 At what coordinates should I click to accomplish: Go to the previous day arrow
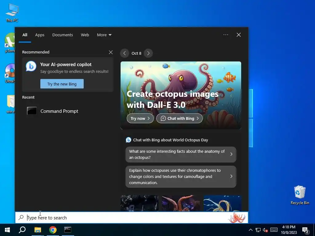click(125, 53)
